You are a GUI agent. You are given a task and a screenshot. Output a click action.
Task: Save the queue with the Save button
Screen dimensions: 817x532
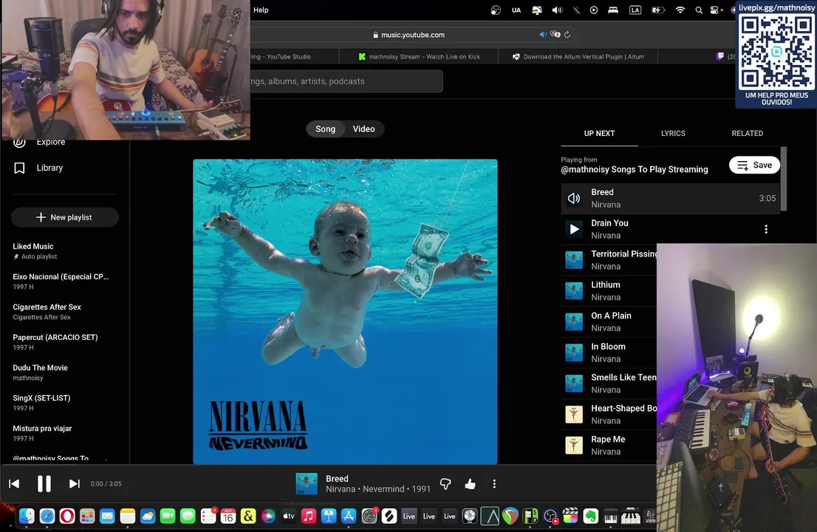click(754, 166)
